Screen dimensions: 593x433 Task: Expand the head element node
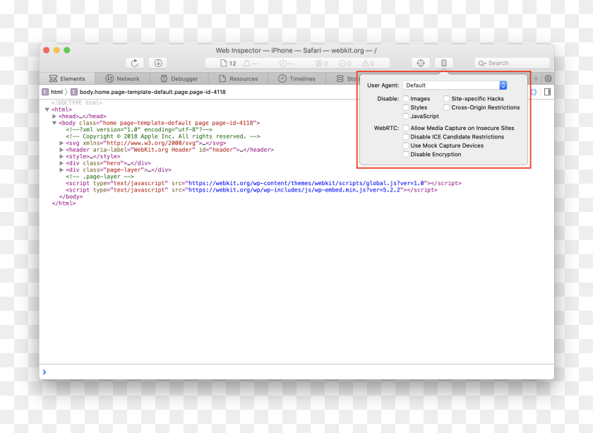(54, 117)
